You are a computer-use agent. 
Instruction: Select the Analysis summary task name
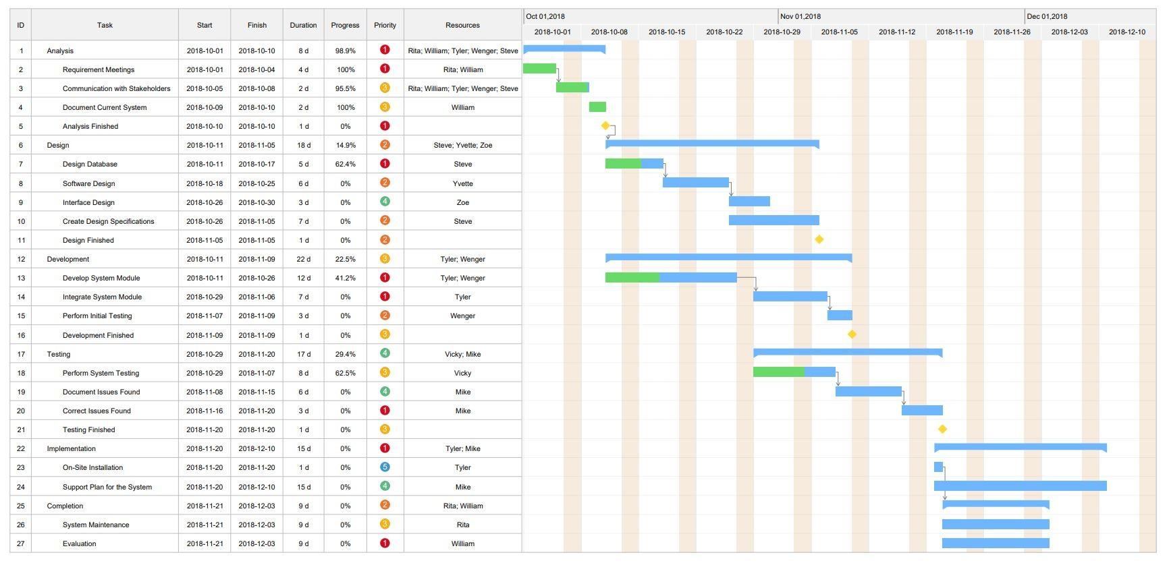coord(60,51)
